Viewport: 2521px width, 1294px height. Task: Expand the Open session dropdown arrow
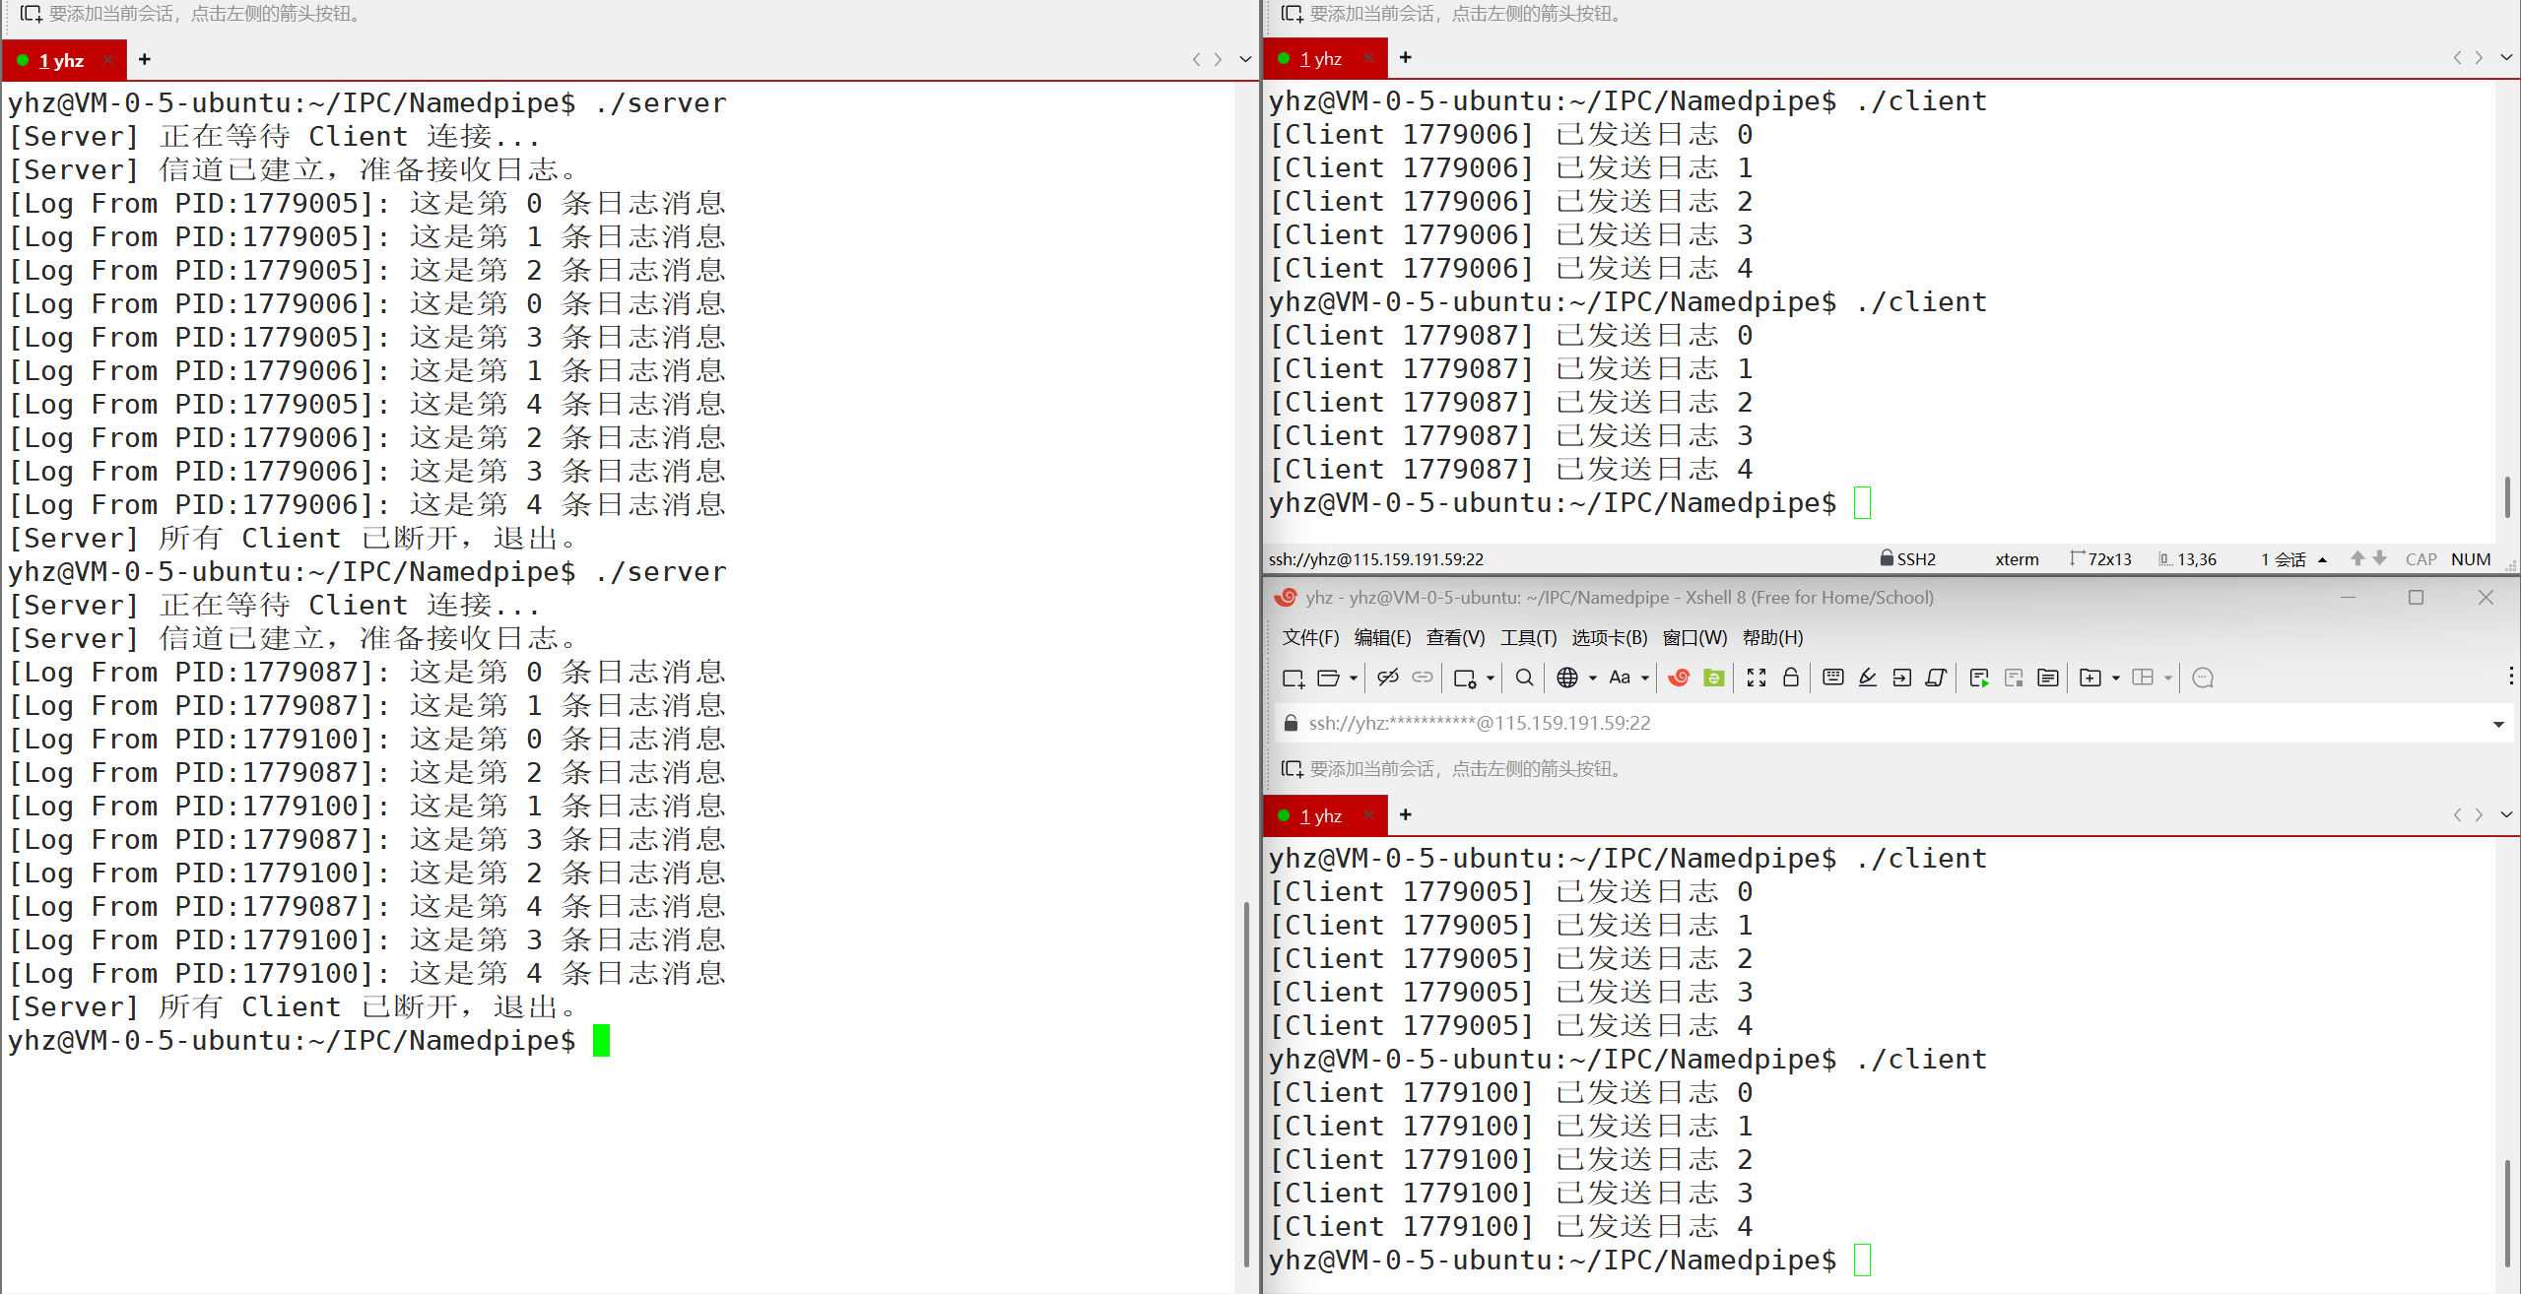point(1354,678)
